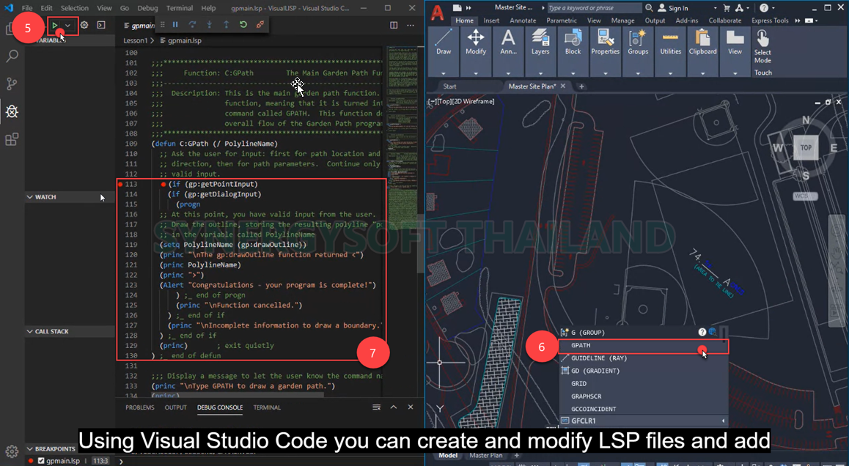Click the Extensions icon in VS Code
The image size is (849, 466).
click(11, 138)
